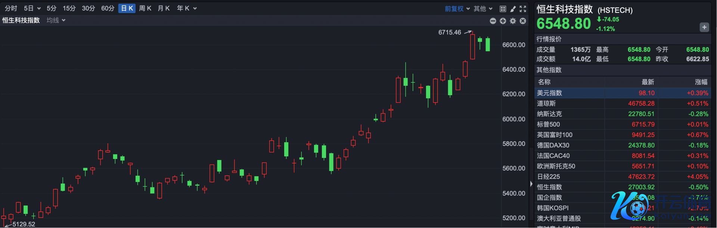Open the 日经225 index row

[x=622, y=177]
